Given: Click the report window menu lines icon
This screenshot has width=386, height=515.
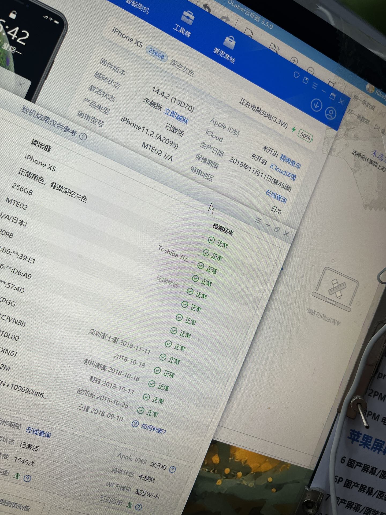Looking at the screenshot, I should click(258, 220).
